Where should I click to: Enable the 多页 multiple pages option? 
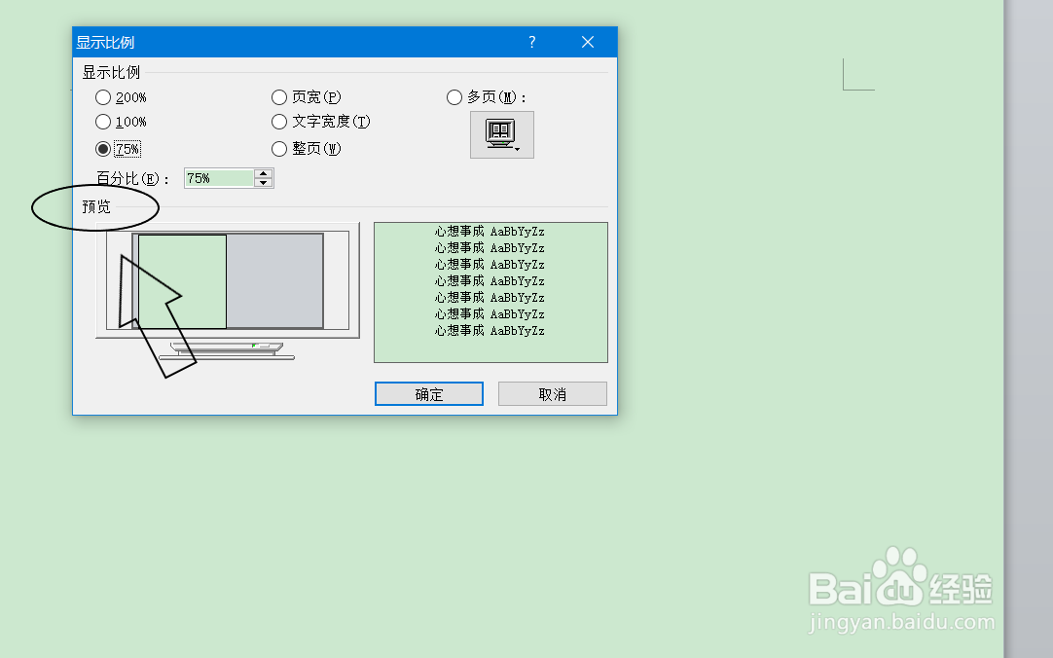point(454,97)
